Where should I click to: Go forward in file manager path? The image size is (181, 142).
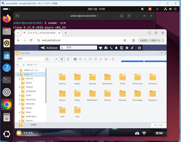coord(23,65)
